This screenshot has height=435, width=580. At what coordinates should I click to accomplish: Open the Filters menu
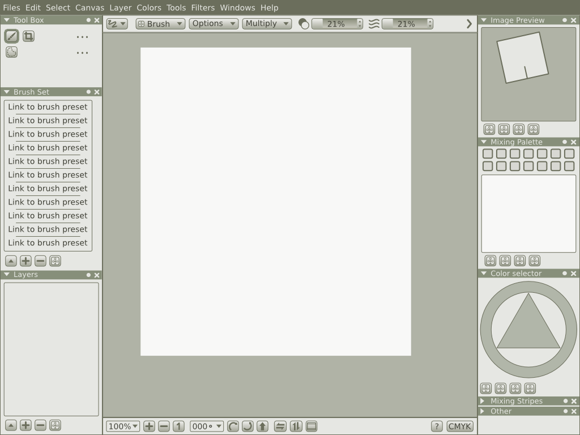203,8
